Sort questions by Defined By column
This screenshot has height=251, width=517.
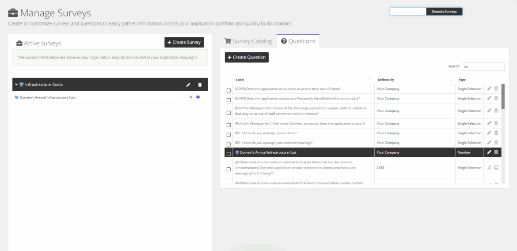(386, 80)
